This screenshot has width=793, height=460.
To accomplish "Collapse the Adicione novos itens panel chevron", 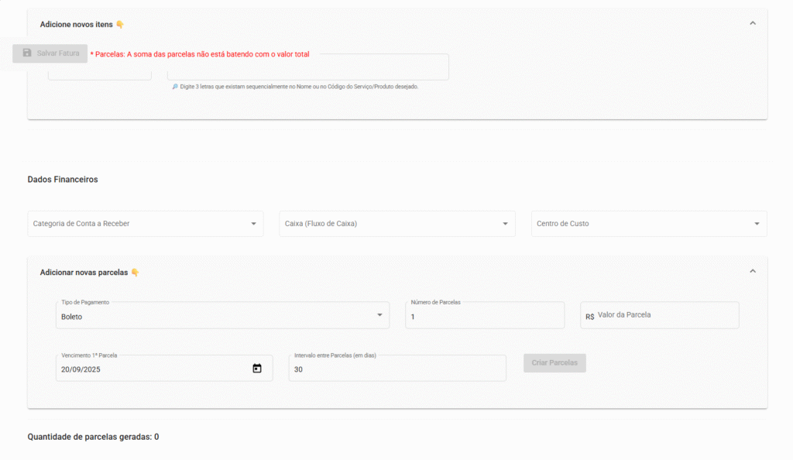I will [x=752, y=23].
